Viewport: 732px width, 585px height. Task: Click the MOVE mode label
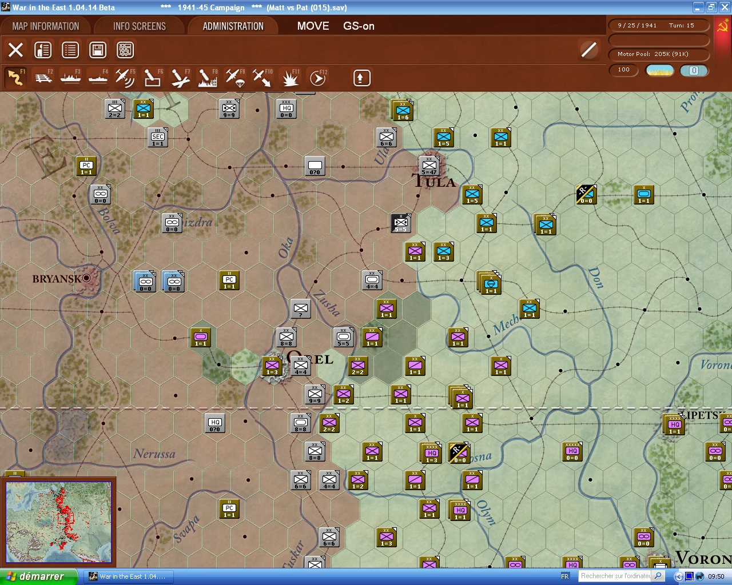coord(313,26)
